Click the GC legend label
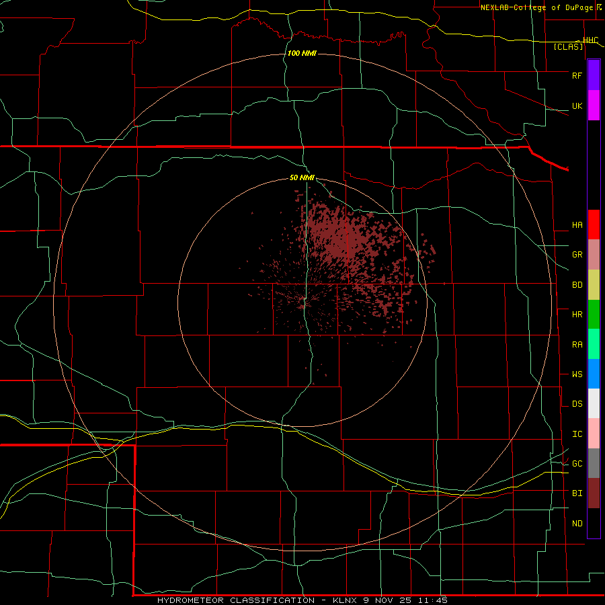605x605 pixels. (577, 464)
